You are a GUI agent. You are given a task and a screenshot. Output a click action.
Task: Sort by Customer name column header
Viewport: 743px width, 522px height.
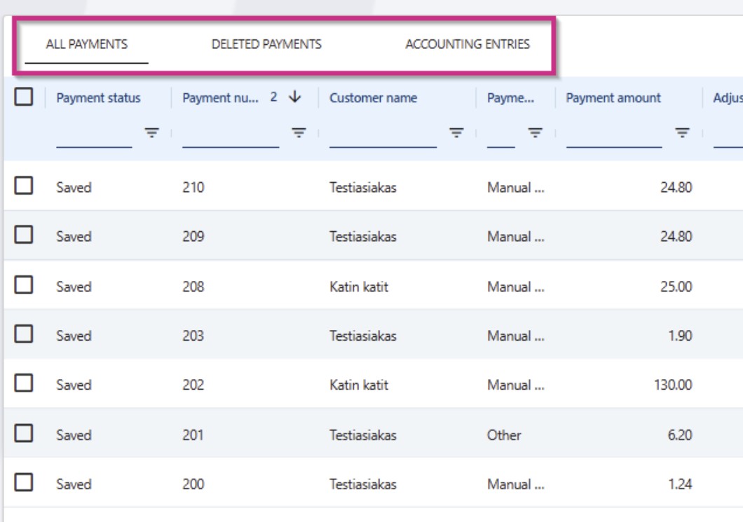374,98
